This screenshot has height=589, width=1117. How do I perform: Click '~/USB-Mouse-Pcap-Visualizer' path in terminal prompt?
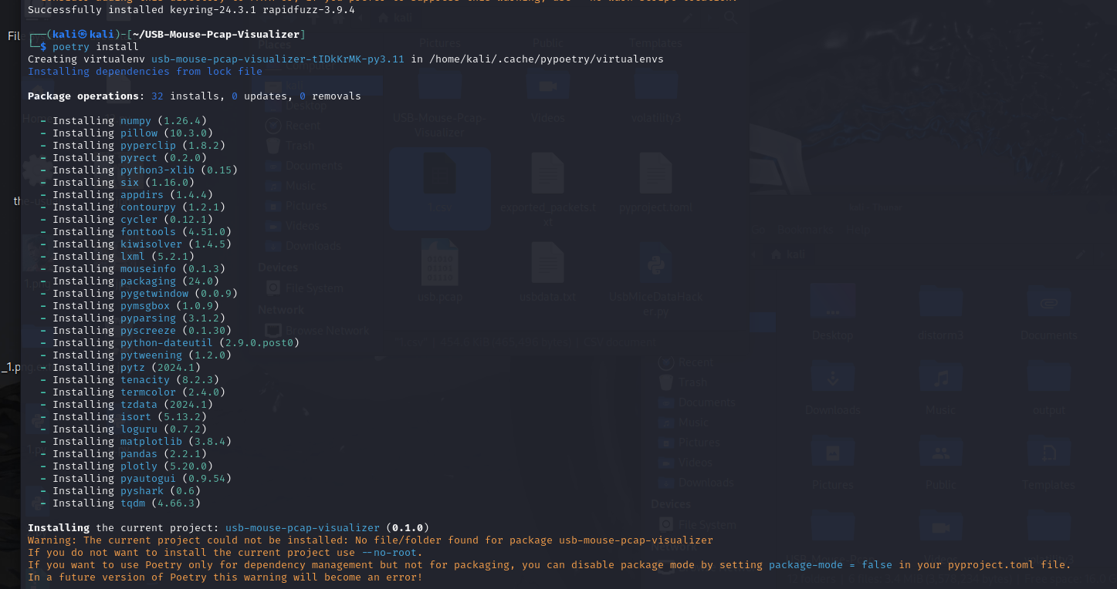(x=216, y=35)
